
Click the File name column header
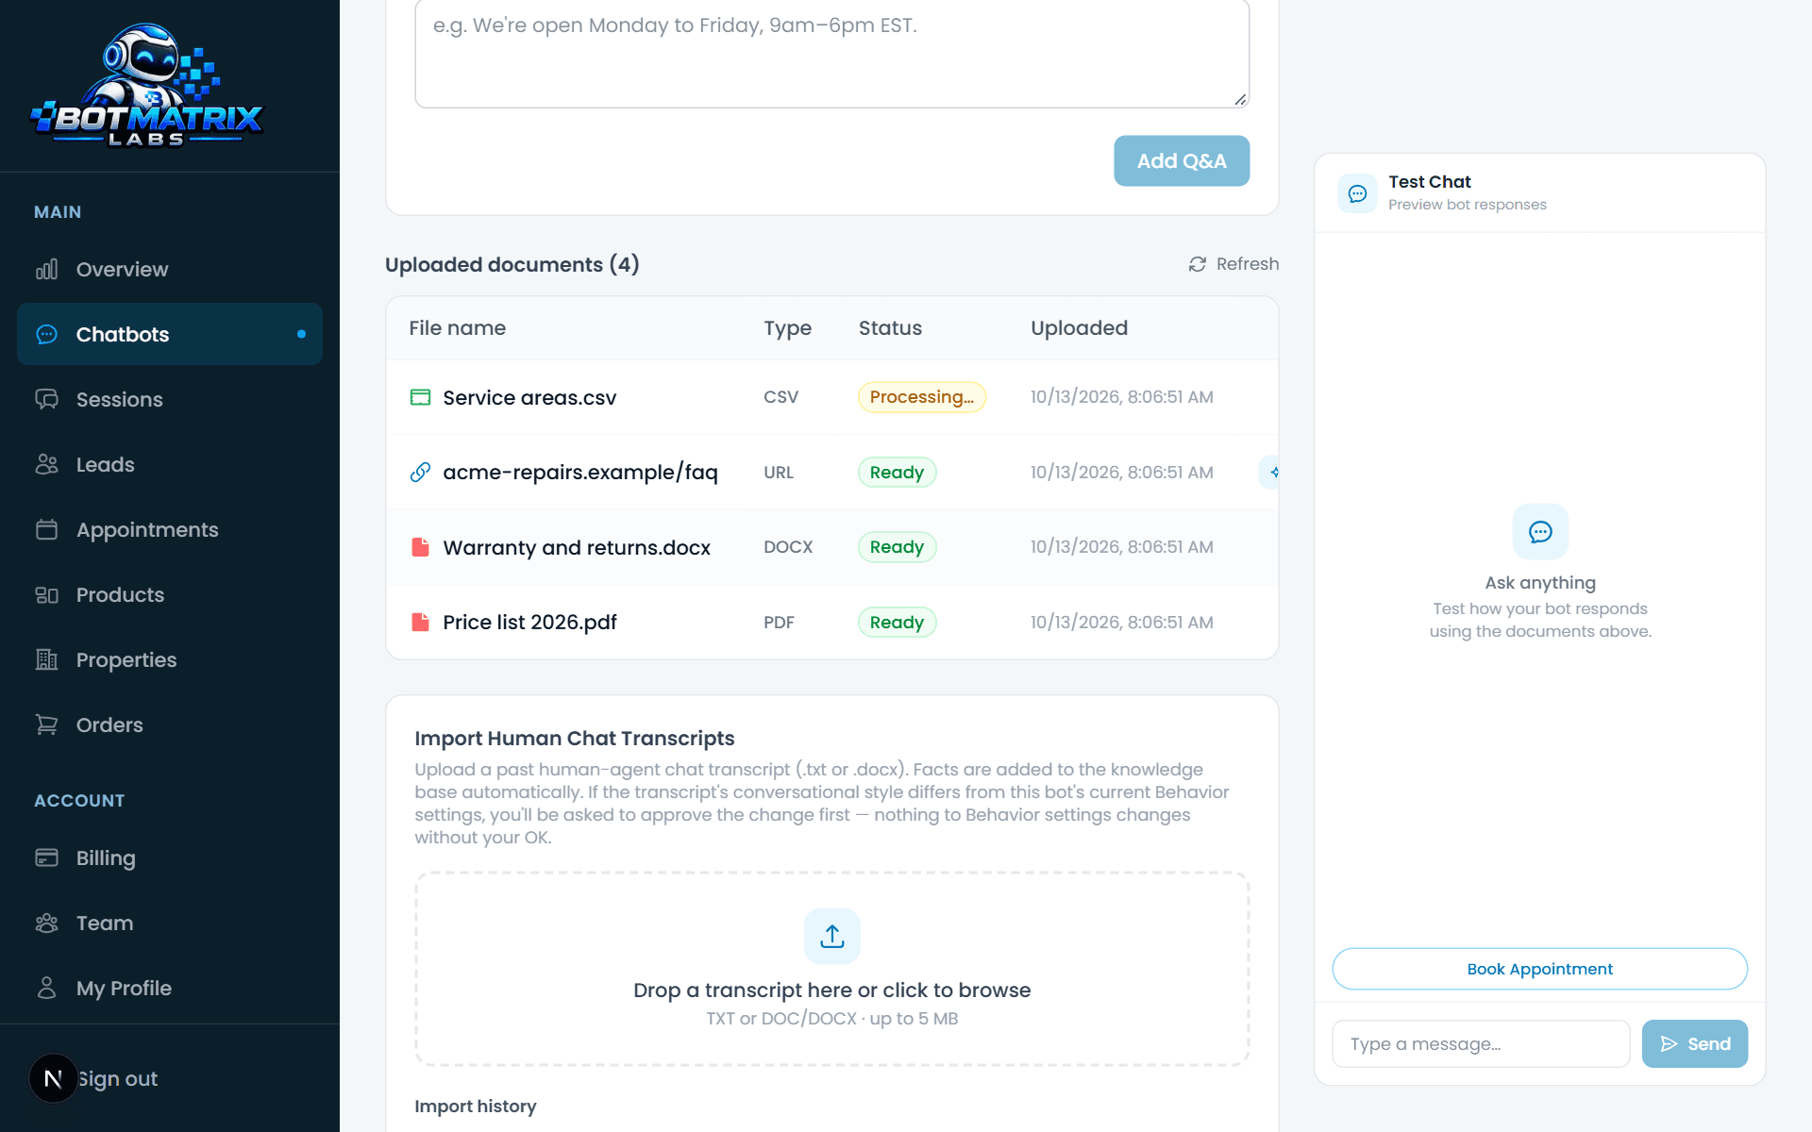pyautogui.click(x=458, y=328)
